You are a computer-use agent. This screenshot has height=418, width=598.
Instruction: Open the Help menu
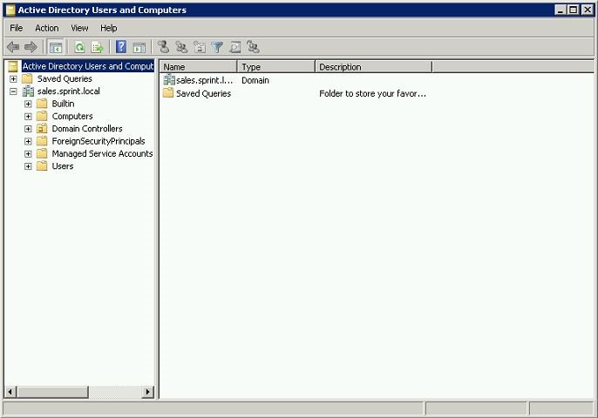tap(109, 28)
